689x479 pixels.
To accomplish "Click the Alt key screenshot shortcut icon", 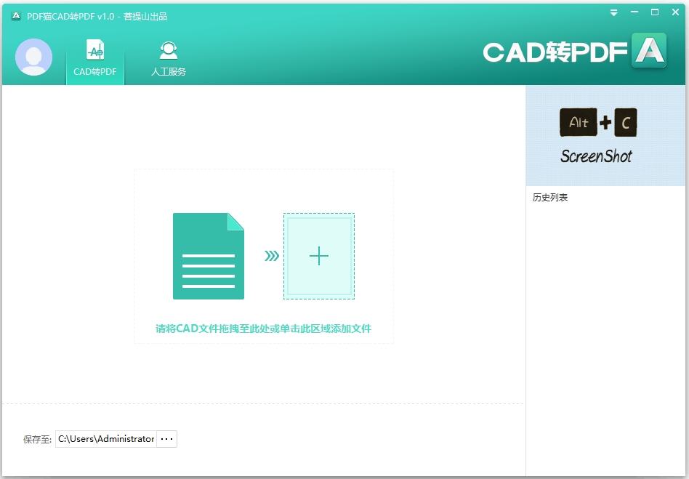I will click(579, 122).
